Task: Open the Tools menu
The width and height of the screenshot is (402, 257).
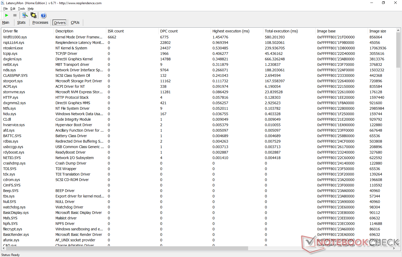Action: pyautogui.click(x=21, y=9)
